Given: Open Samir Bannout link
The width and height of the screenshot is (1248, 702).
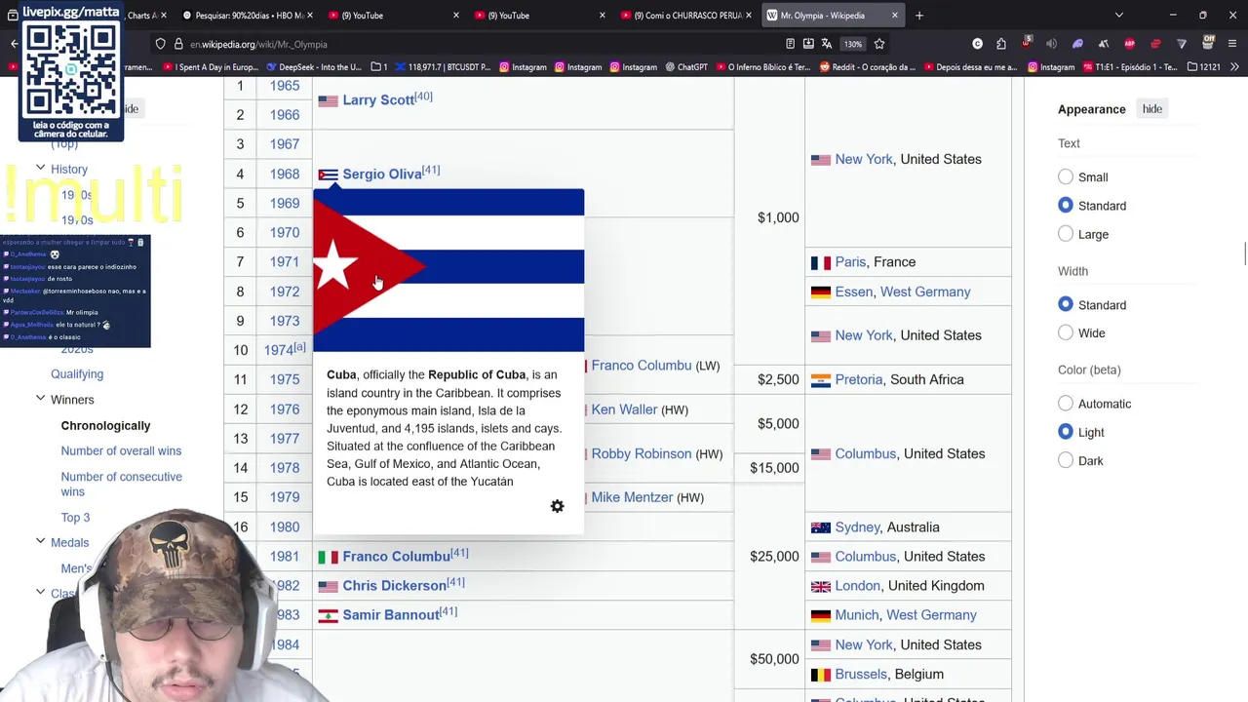Looking at the screenshot, I should click(390, 615).
